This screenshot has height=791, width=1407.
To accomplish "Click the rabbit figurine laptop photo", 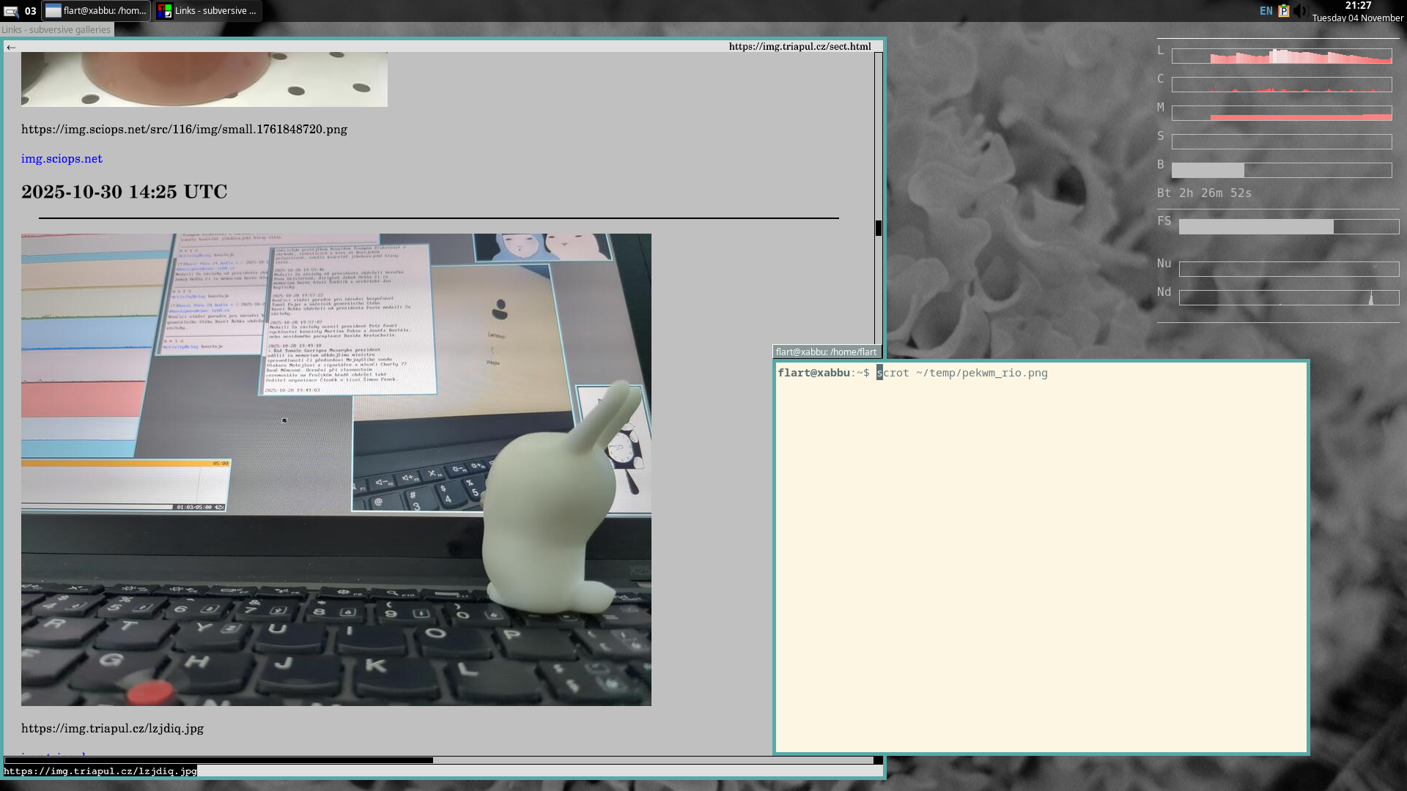I will (336, 469).
